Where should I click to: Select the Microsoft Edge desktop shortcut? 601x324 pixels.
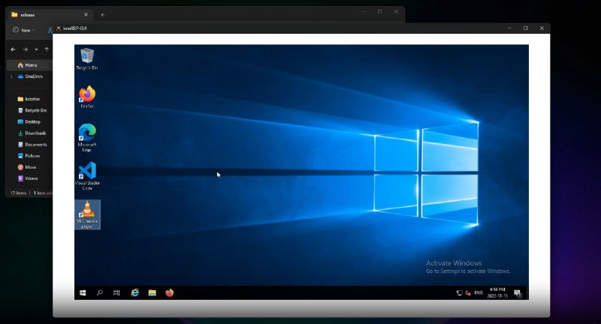[x=87, y=133]
